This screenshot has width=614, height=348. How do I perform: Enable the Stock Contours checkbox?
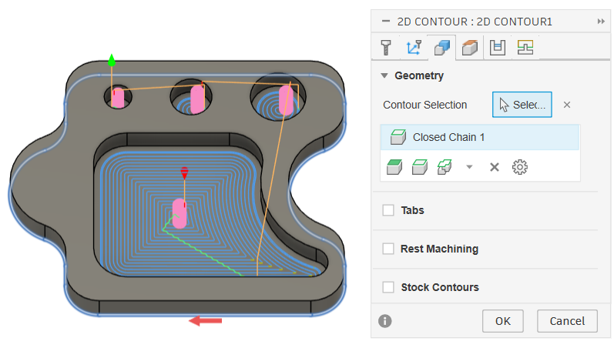pos(388,287)
